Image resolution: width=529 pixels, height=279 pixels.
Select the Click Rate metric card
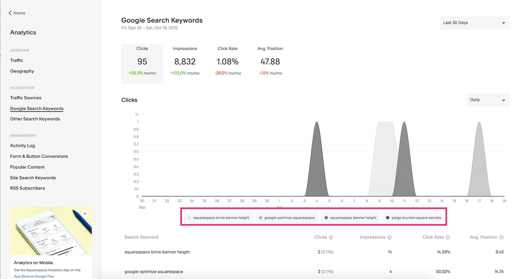227,64
